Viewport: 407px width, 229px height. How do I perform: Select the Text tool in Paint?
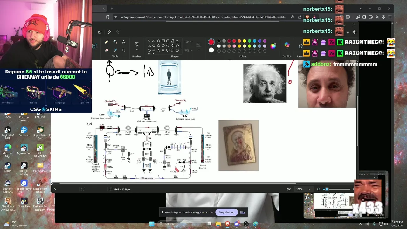[123, 42]
